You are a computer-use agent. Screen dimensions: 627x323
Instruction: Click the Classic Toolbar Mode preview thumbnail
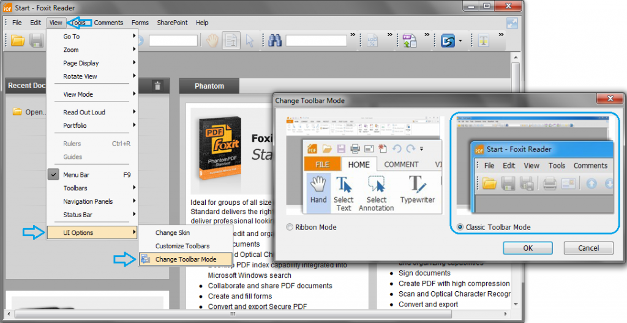pyautogui.click(x=535, y=166)
